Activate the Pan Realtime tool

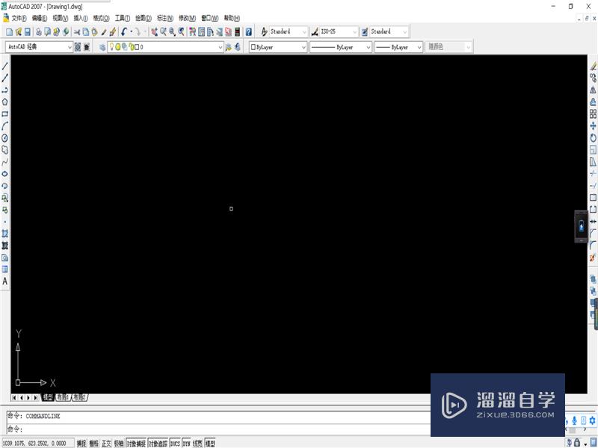point(154,32)
